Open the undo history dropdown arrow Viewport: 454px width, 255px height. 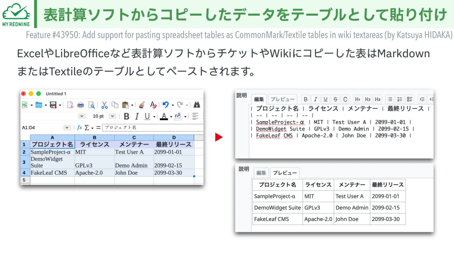point(173,105)
